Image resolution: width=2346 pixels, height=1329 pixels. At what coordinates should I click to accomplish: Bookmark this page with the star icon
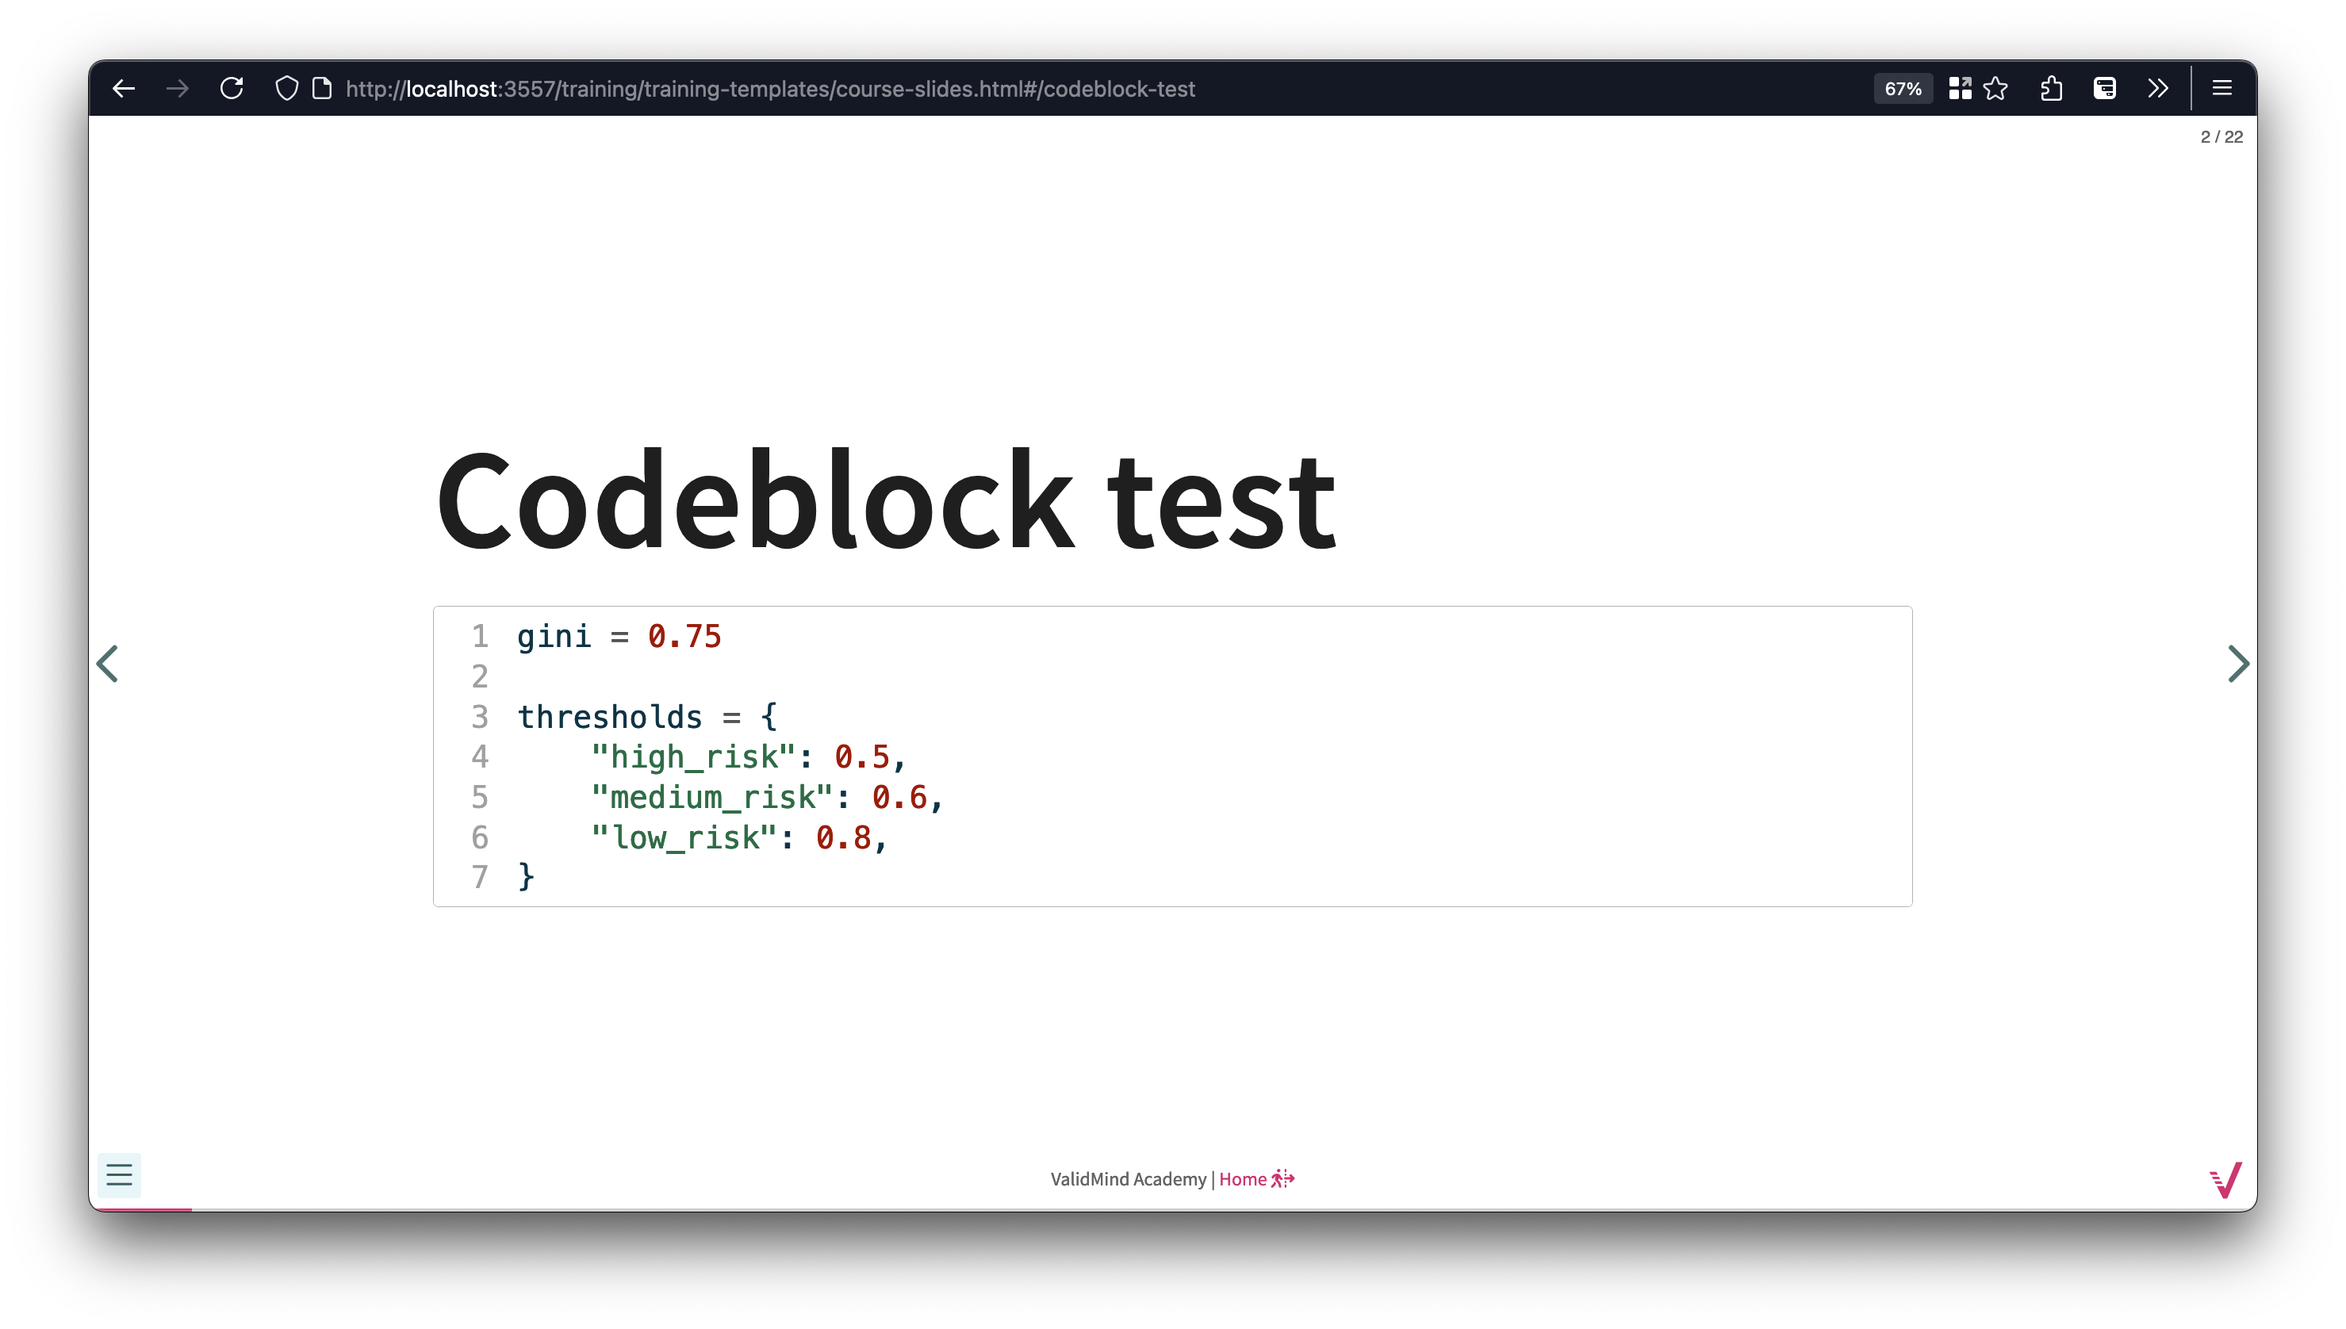[x=1996, y=88]
